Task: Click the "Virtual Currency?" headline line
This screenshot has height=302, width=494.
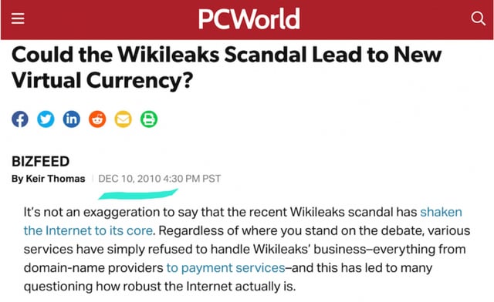Action: coord(102,80)
